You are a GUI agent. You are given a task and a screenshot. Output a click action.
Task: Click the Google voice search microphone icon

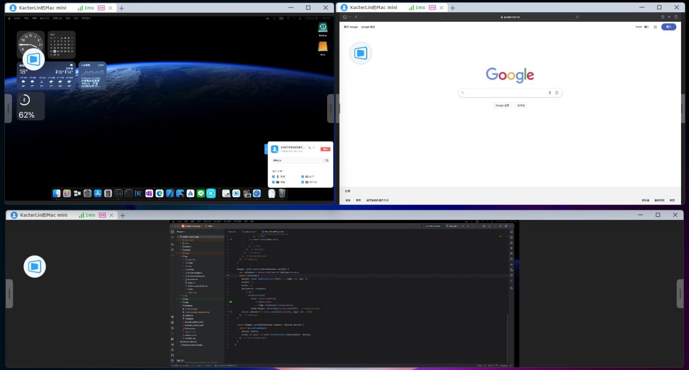click(550, 93)
